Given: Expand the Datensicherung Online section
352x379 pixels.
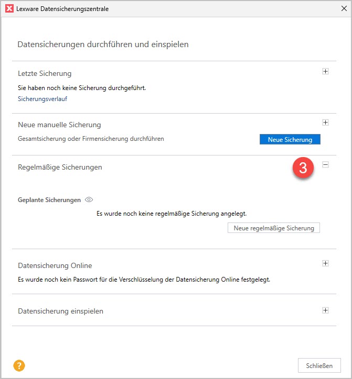Looking at the screenshot, I should click(325, 263).
